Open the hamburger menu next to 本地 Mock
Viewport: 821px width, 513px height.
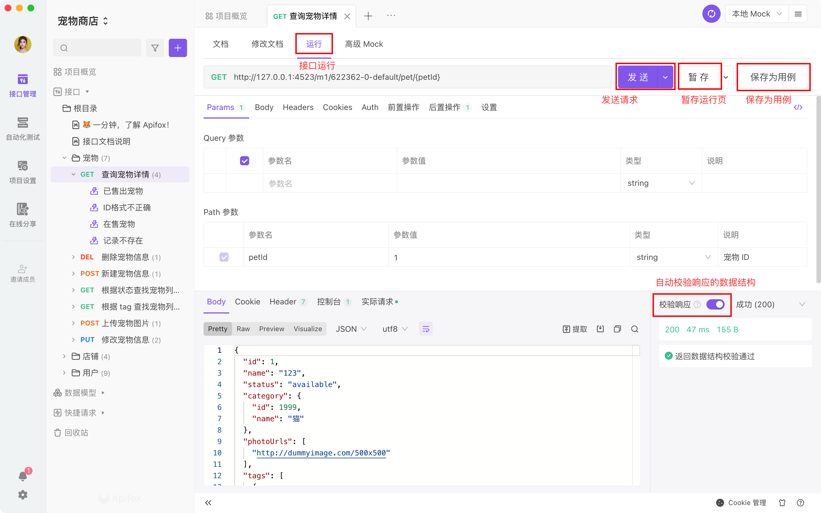(798, 14)
